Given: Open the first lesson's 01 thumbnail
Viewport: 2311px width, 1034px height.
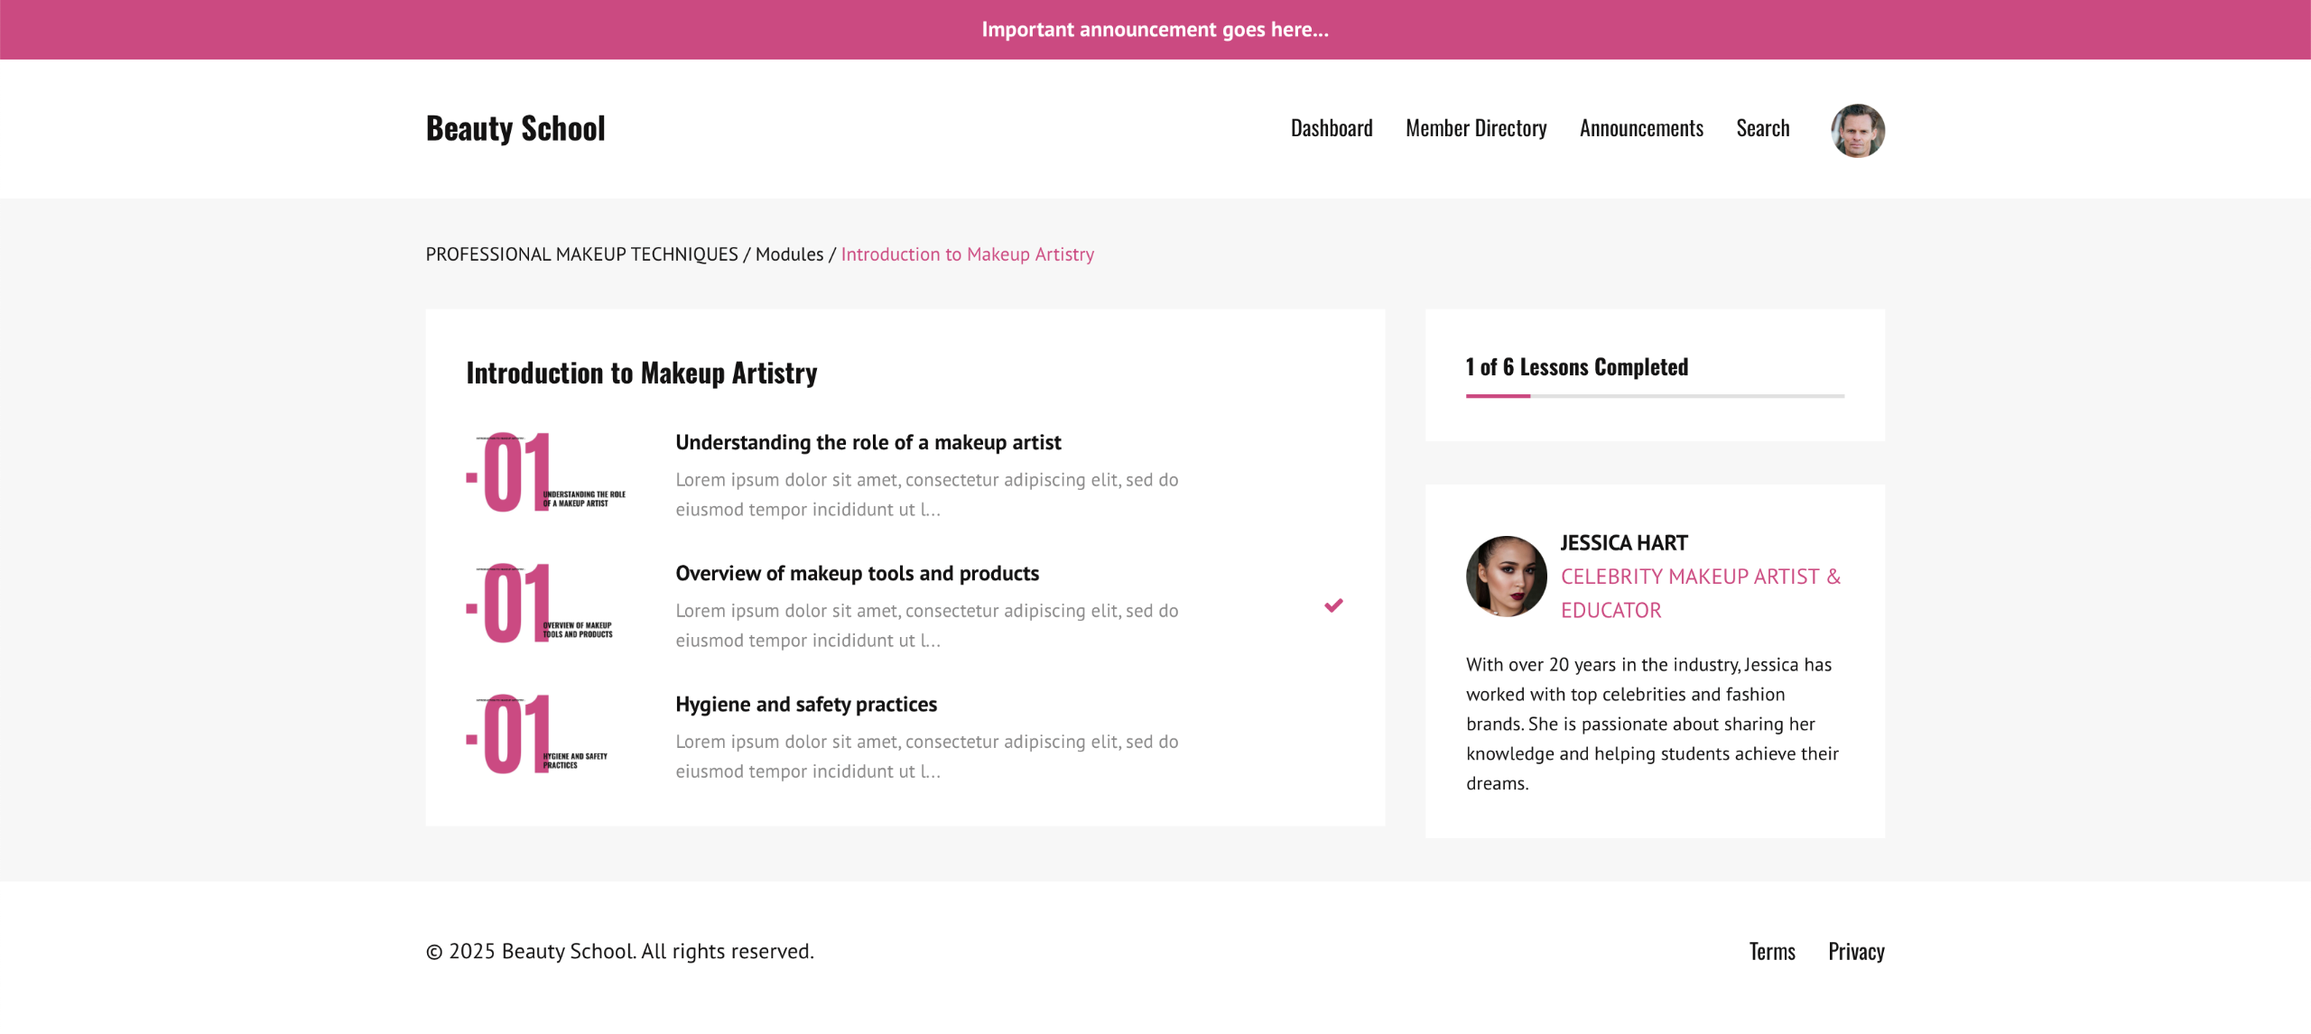Looking at the screenshot, I should [547, 473].
